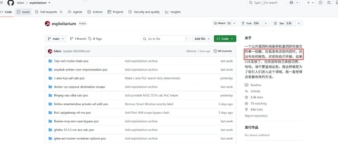
Task: Open the issues inbox icon in header
Action: point(321,3)
